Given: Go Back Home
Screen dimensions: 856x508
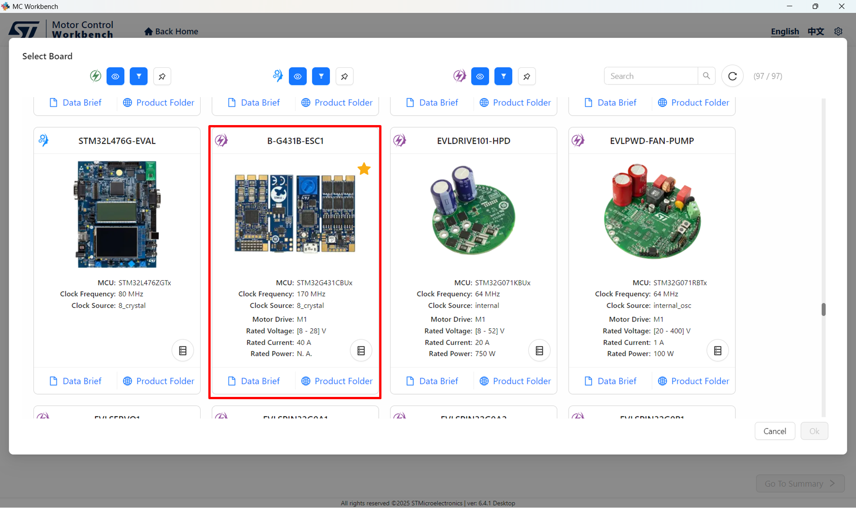Looking at the screenshot, I should 171,31.
